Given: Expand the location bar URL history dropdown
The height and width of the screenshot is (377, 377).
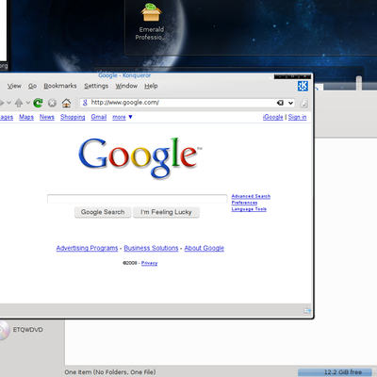Looking at the screenshot, I should (291, 103).
